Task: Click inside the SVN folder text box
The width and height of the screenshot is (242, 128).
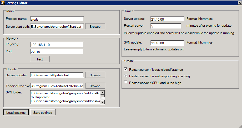Action: [x=65, y=97]
